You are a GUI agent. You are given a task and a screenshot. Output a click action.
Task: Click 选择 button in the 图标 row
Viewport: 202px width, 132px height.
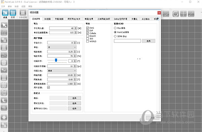point(74,98)
